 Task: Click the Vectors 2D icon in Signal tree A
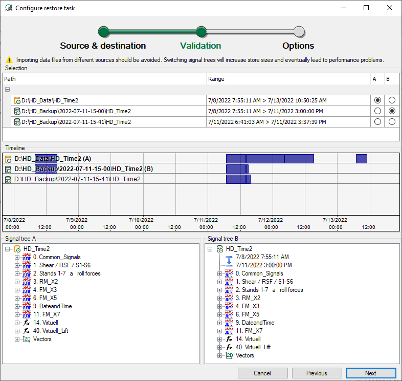(27, 339)
